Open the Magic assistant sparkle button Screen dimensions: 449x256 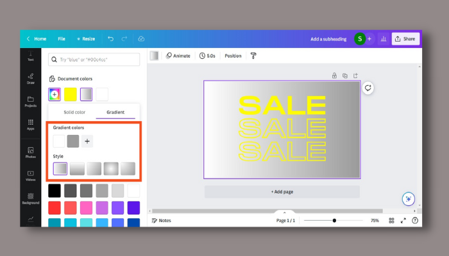409,199
